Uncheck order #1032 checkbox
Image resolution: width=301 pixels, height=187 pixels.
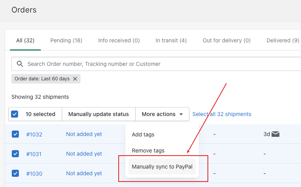click(15, 134)
